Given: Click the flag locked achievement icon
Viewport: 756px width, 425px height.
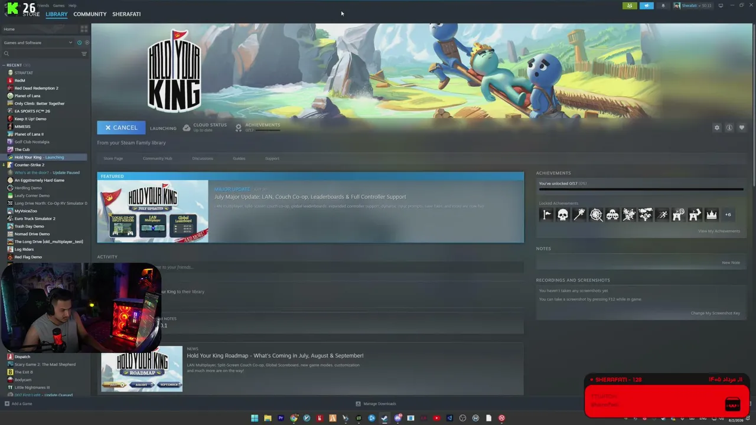Looking at the screenshot, I should pos(546,215).
